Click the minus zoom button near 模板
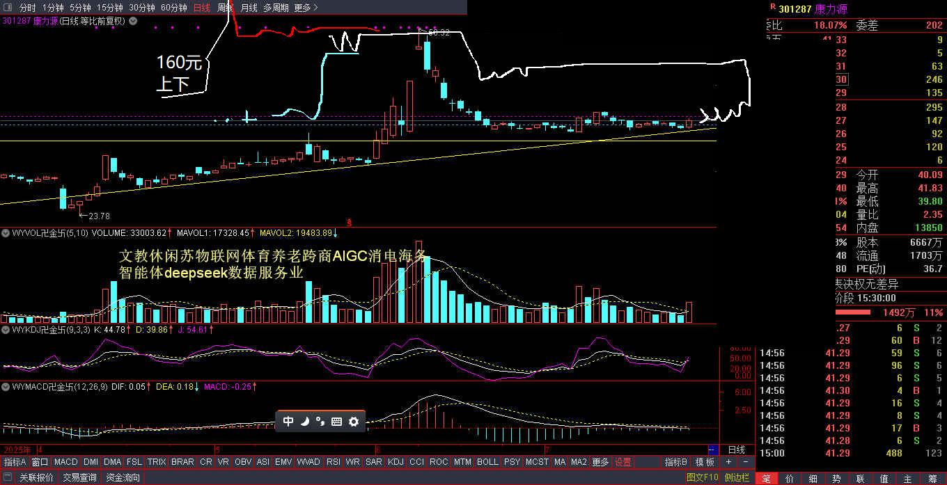The width and height of the screenshot is (947, 485). [745, 462]
